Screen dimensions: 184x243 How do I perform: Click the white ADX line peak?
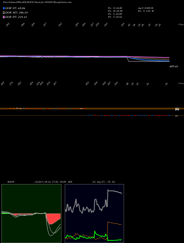[x=109, y=190]
